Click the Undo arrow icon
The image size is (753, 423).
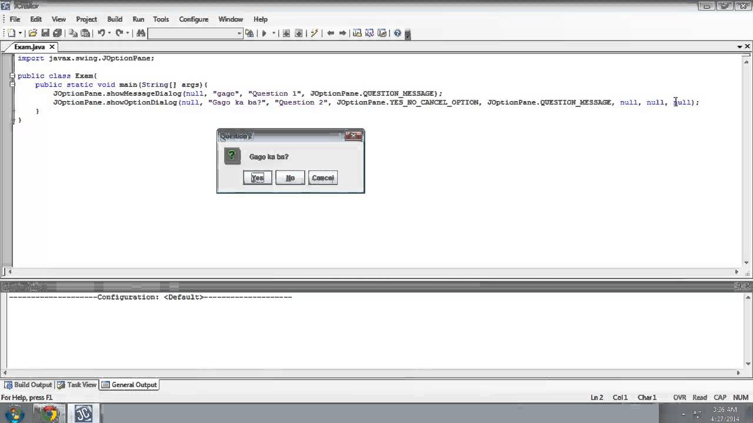click(x=101, y=33)
